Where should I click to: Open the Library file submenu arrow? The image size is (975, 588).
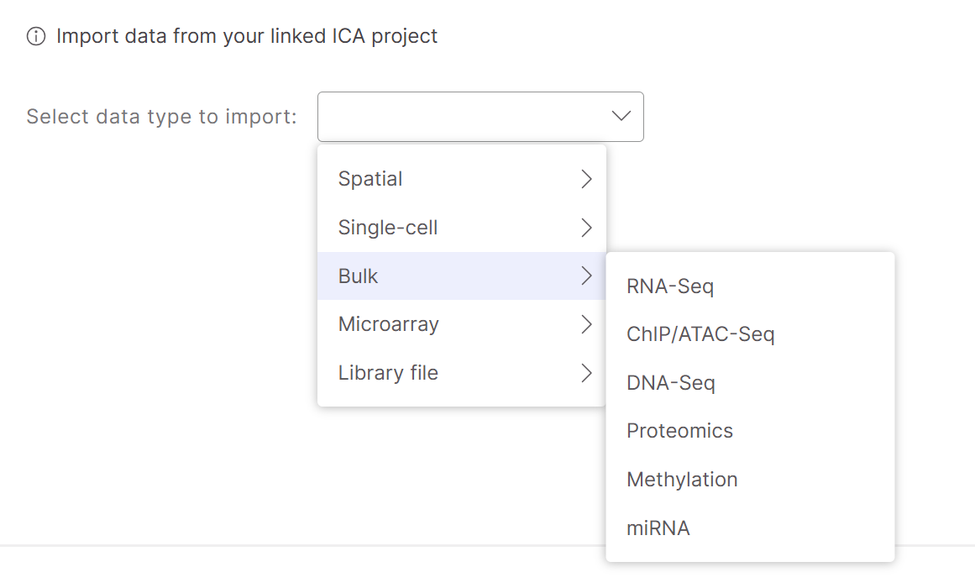click(586, 373)
